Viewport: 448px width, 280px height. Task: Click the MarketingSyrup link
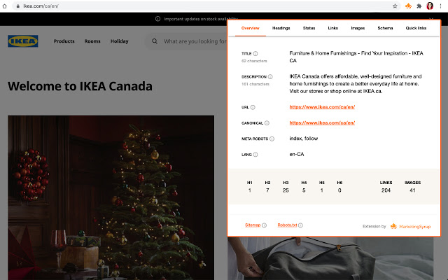pyautogui.click(x=415, y=227)
